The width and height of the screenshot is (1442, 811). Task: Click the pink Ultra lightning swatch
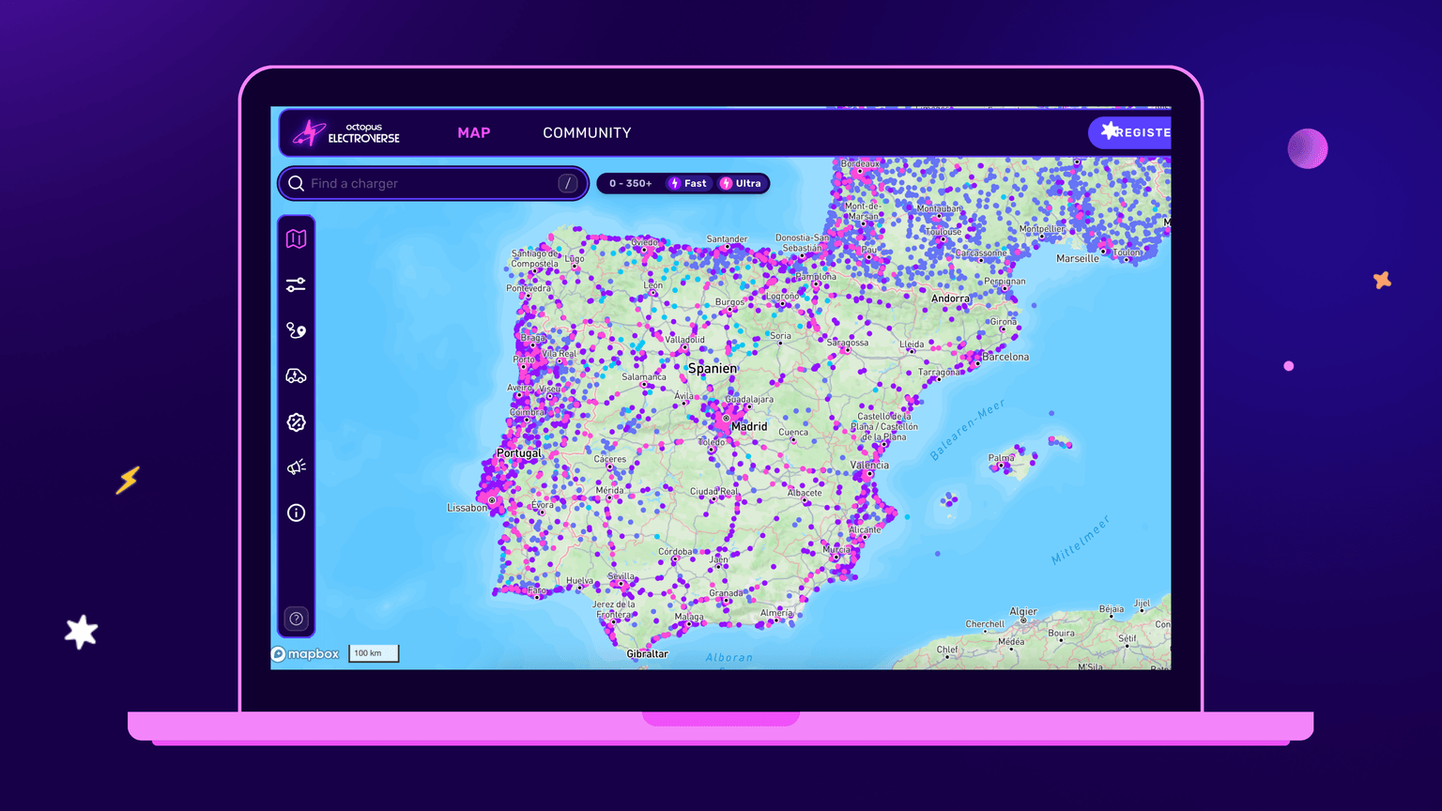click(725, 183)
